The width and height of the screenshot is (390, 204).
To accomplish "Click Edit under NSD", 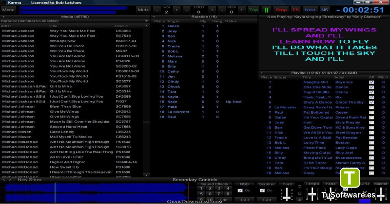I will pos(245,200).
